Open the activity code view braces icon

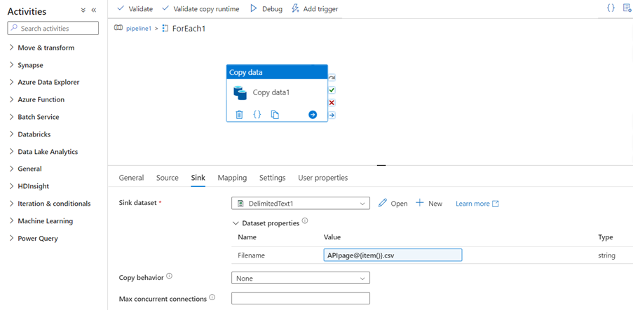[x=257, y=115]
